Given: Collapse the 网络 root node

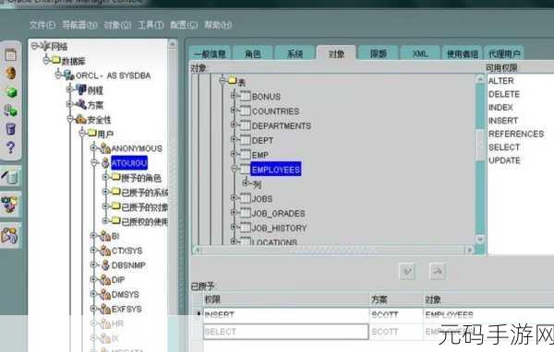Looking at the screenshot, I should point(34,45).
